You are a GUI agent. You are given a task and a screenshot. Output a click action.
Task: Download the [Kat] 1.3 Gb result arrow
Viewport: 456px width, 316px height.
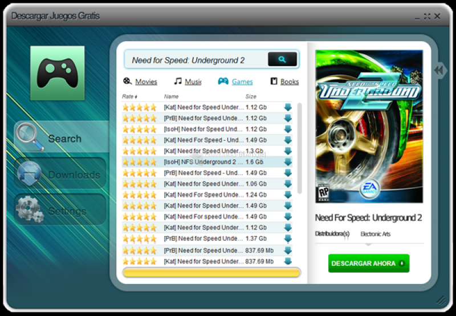288,151
